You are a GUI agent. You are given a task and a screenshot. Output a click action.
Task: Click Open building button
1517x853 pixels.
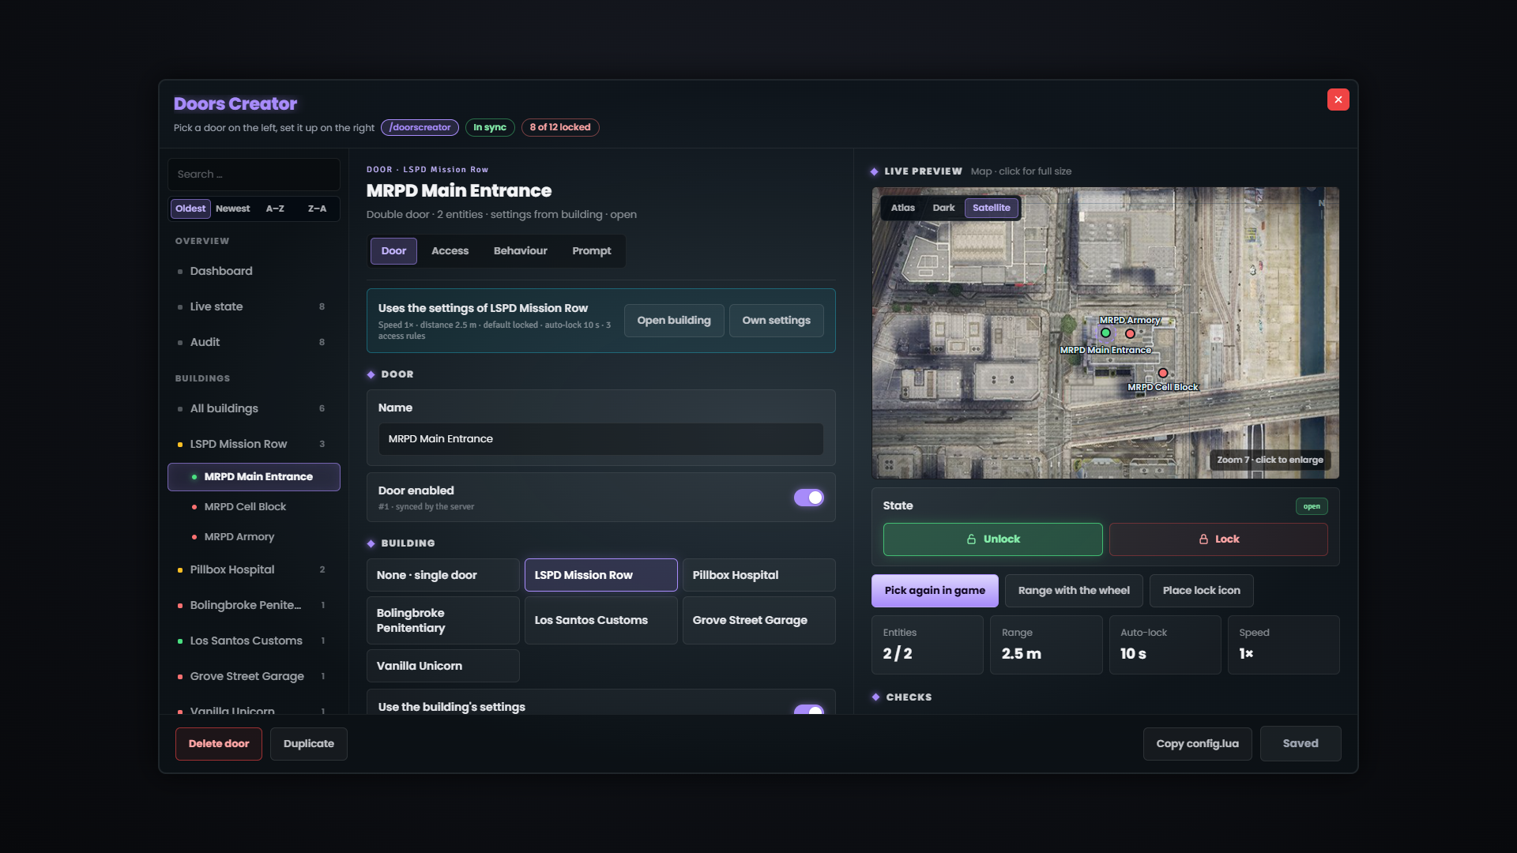coord(674,321)
